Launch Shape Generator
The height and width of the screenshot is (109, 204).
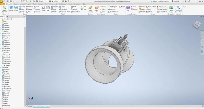pos(90,9)
